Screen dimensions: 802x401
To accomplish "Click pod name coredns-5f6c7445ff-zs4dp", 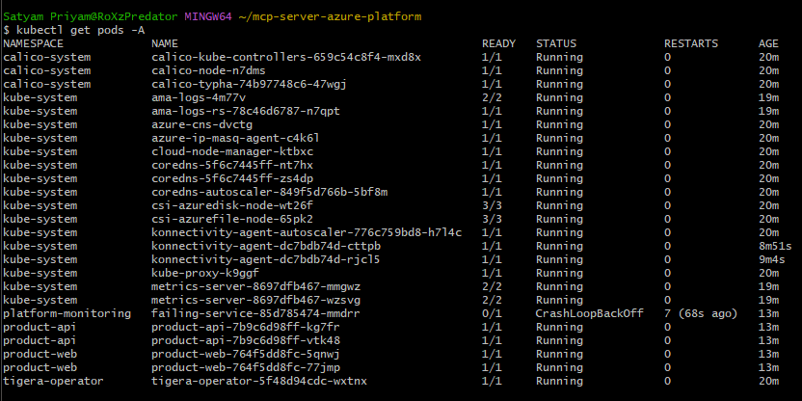I will click(232, 179).
